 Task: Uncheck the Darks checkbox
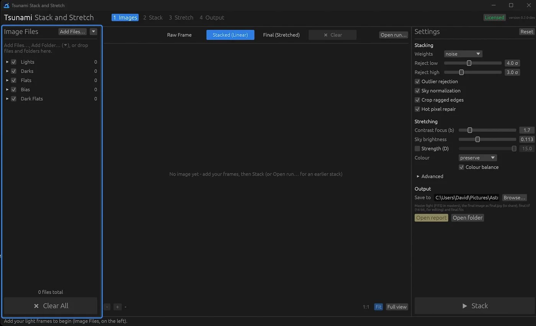coord(14,71)
